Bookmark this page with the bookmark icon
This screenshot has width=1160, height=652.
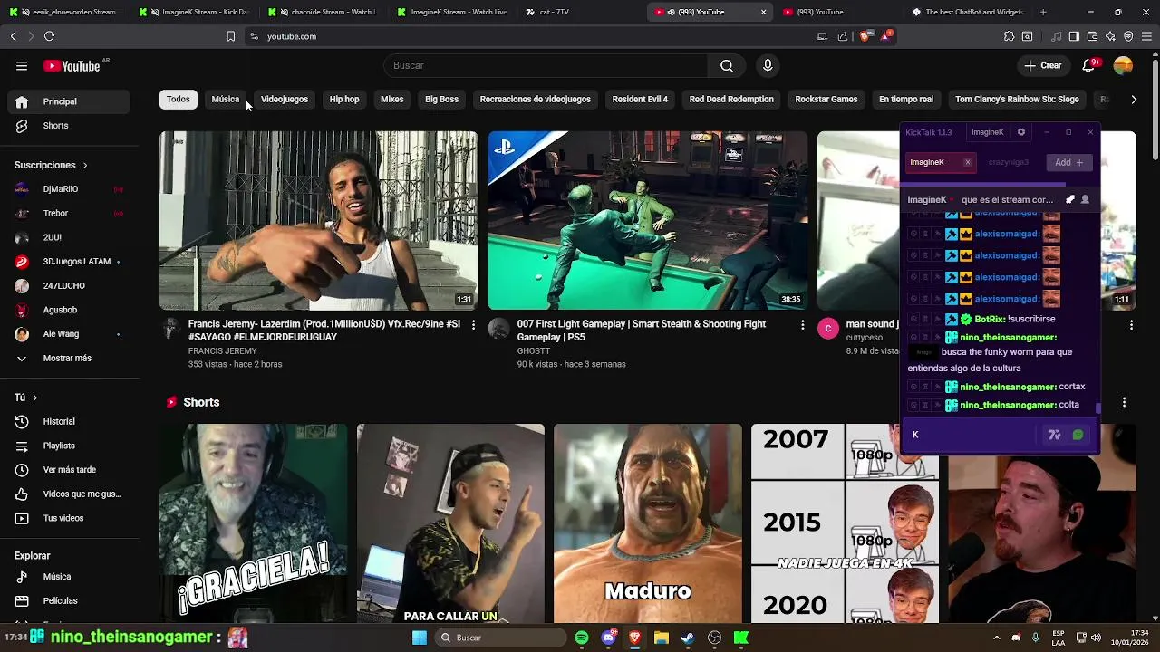[x=230, y=36]
